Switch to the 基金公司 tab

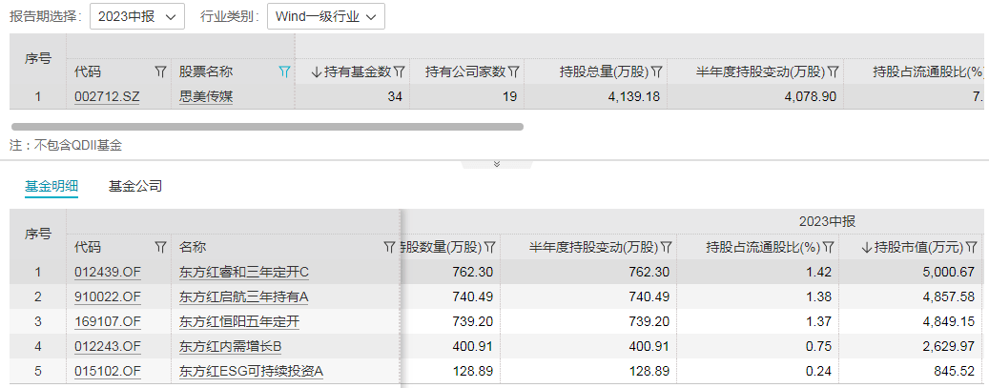tap(135, 186)
